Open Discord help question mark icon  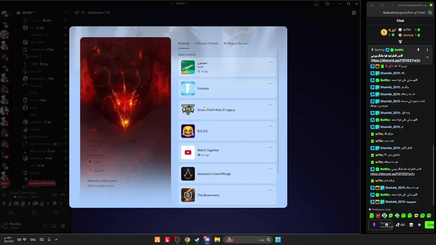(x=327, y=4)
